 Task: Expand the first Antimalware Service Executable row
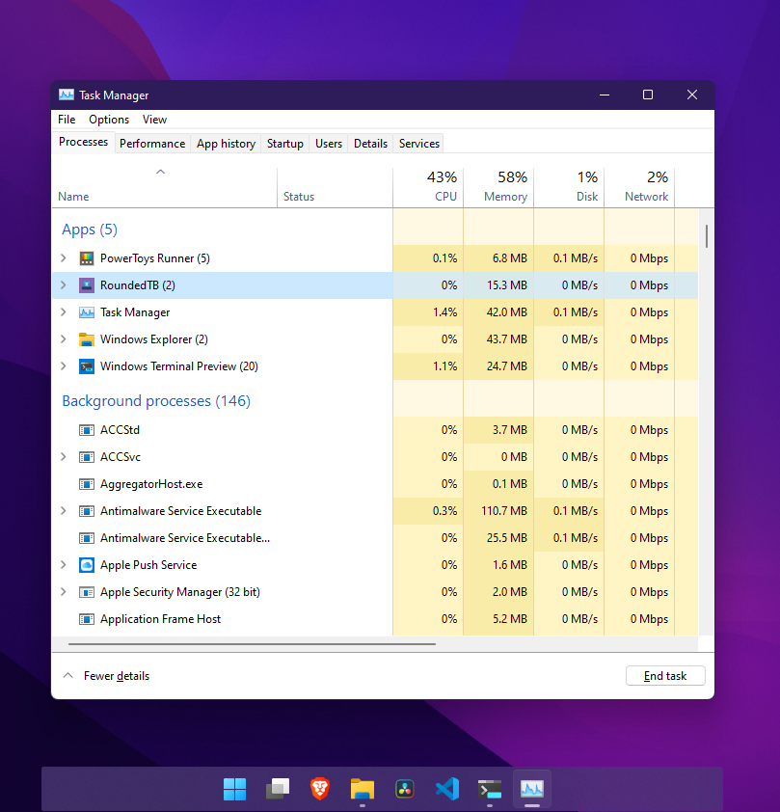[63, 510]
